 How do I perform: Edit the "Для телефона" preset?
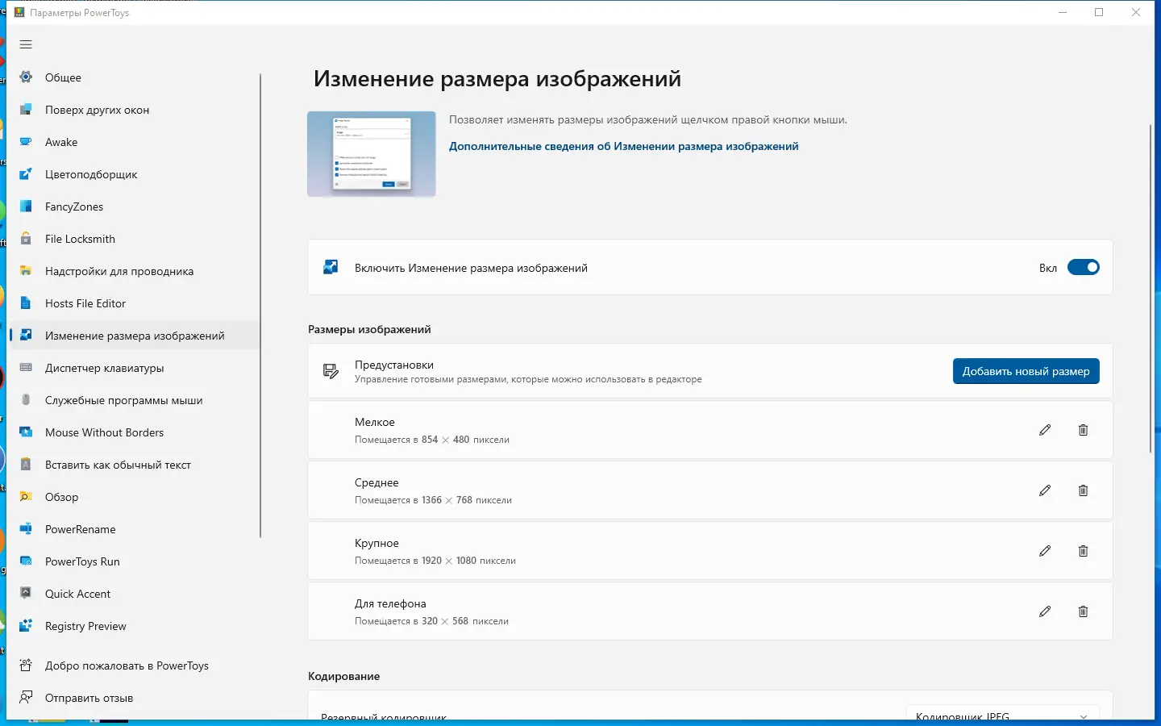pos(1045,611)
